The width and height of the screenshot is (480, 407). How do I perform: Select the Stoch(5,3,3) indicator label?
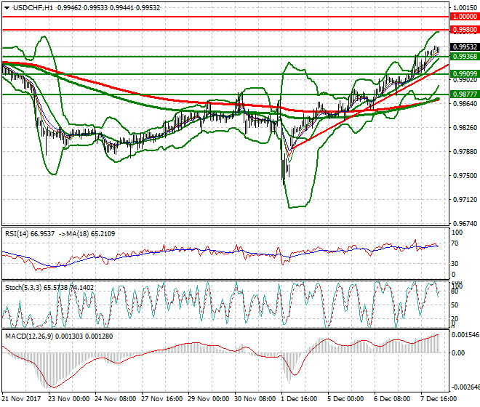coord(49,288)
